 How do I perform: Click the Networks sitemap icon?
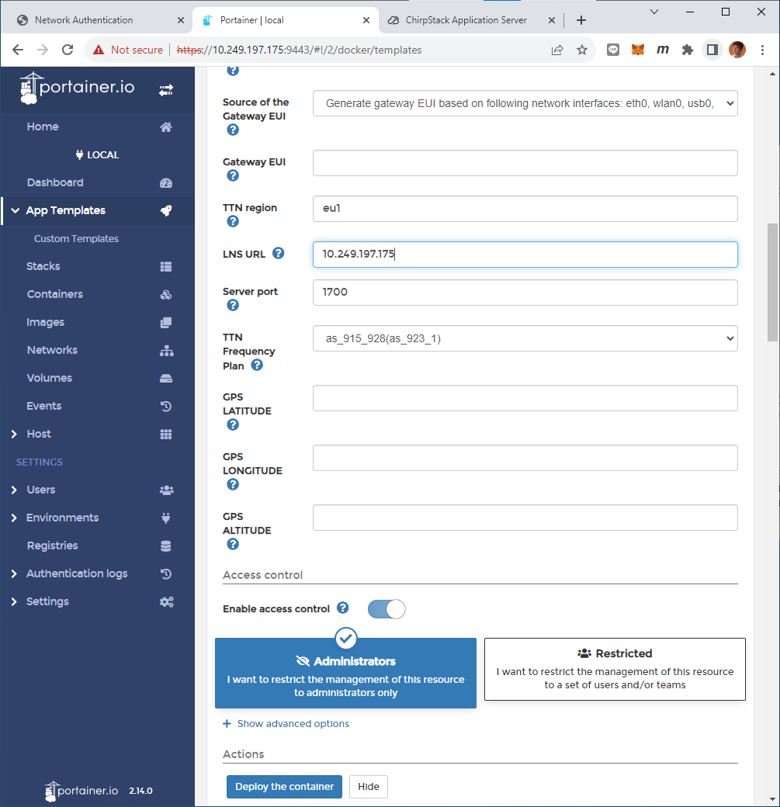[x=166, y=351]
